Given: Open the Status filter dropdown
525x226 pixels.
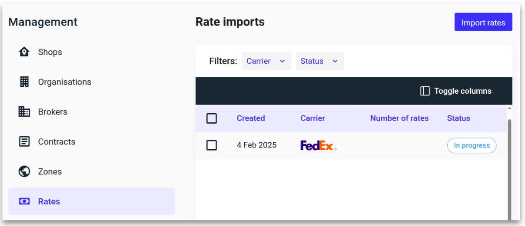Looking at the screenshot, I should (319, 61).
